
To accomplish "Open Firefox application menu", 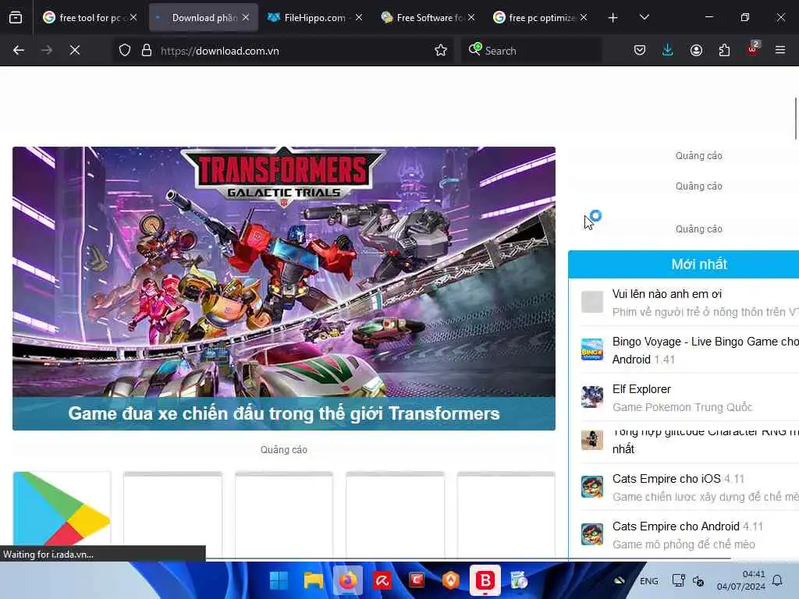I will pyautogui.click(x=780, y=51).
